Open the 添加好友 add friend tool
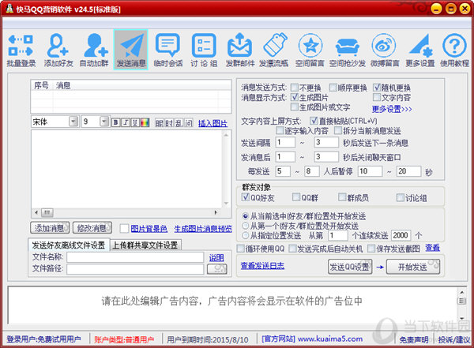474x348 pixels. [x=58, y=51]
